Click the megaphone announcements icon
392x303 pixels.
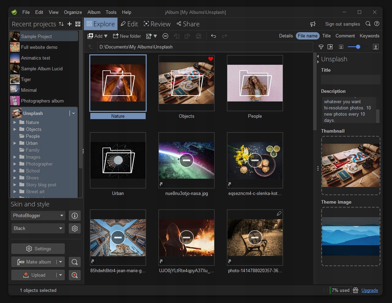pos(313,24)
